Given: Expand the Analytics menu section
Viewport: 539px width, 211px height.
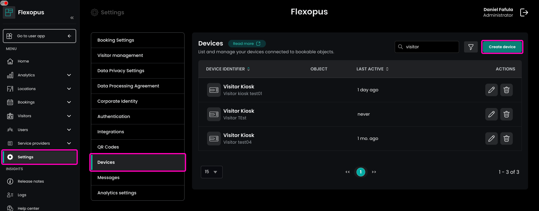Looking at the screenshot, I should tap(69, 75).
